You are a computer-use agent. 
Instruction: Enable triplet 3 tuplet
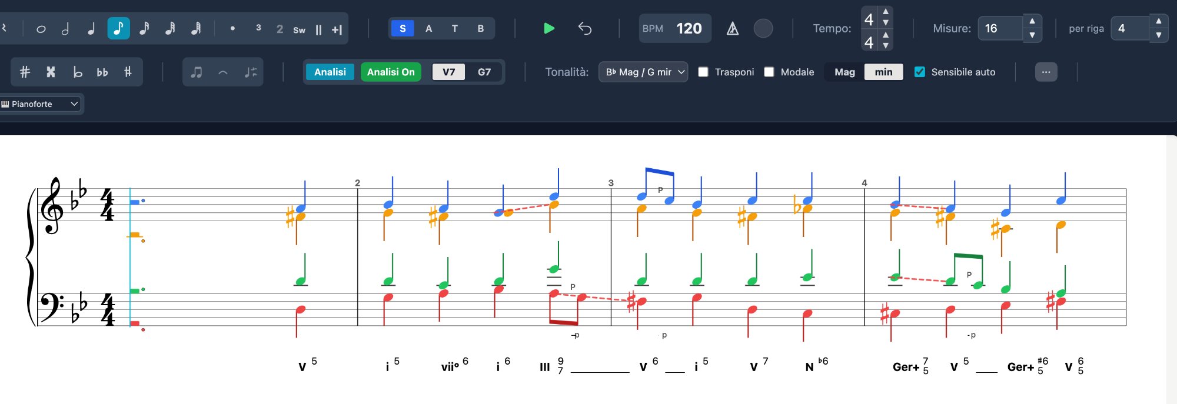(258, 28)
